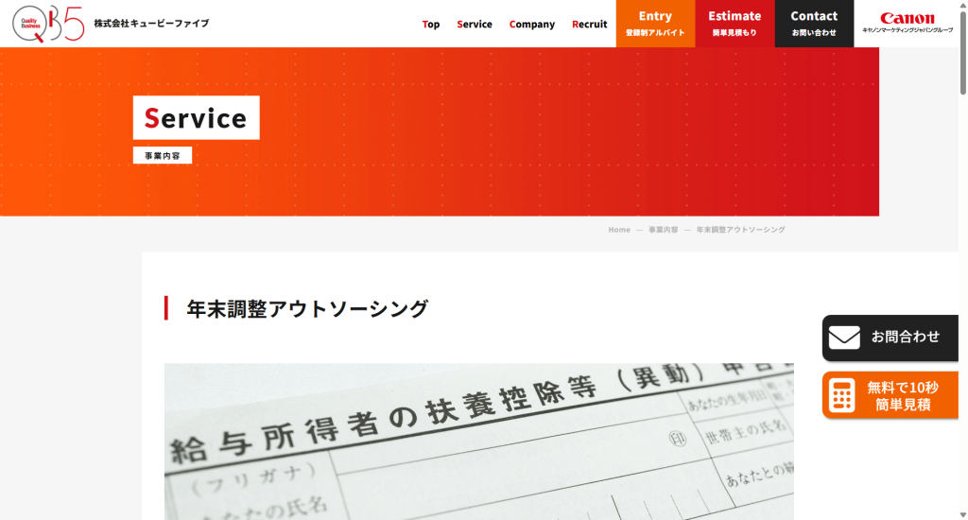Click the scrollbar up arrow
Image resolution: width=968 pixels, height=520 pixels.
963,5
